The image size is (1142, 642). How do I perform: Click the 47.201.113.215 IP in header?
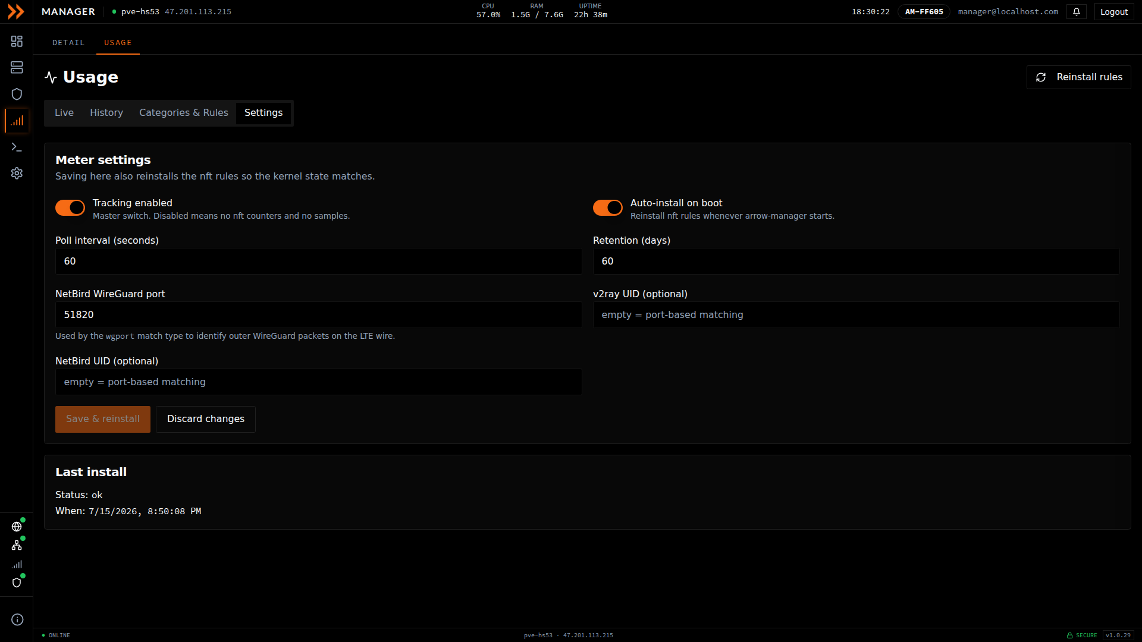click(198, 12)
